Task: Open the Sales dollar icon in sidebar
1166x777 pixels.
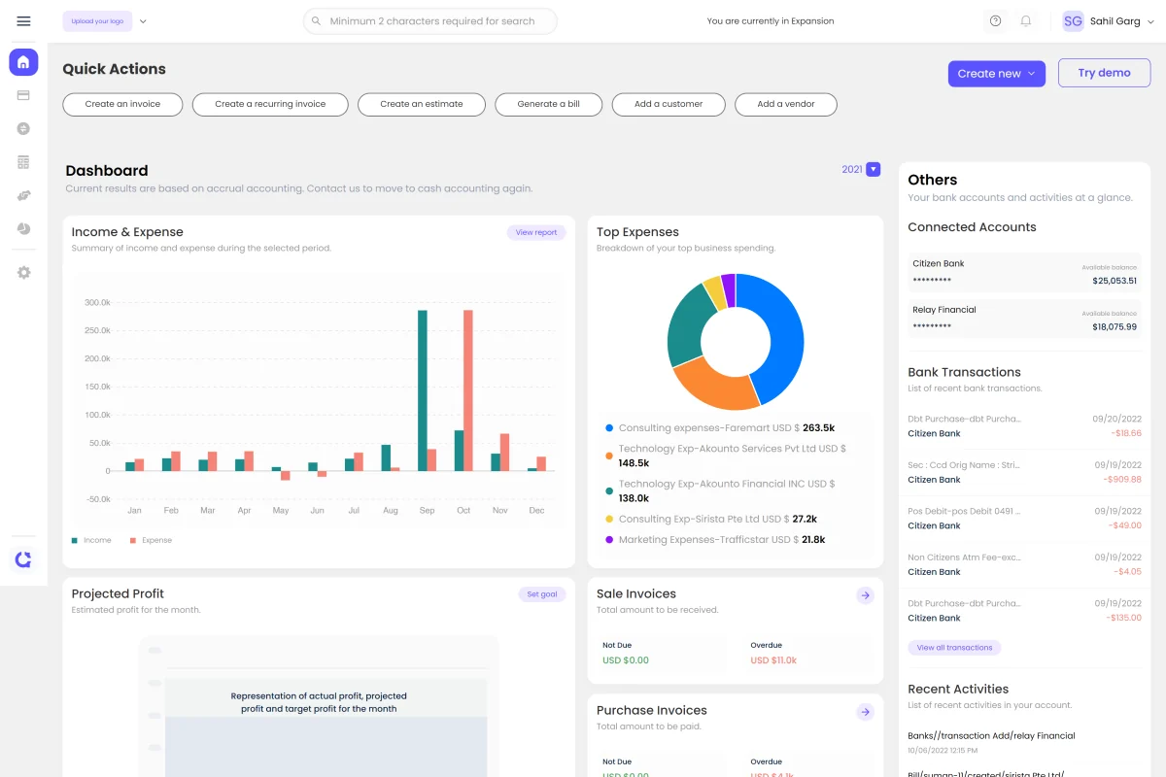Action: click(x=22, y=127)
